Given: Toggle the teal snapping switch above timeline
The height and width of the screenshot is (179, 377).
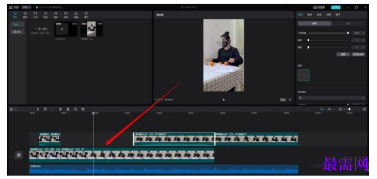Looking at the screenshot, I should (322, 109).
